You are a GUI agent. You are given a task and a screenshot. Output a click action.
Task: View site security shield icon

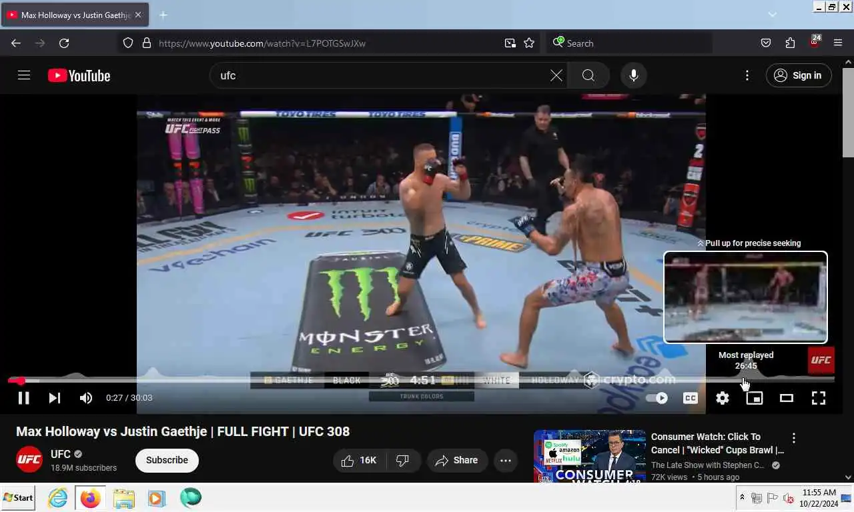point(128,43)
